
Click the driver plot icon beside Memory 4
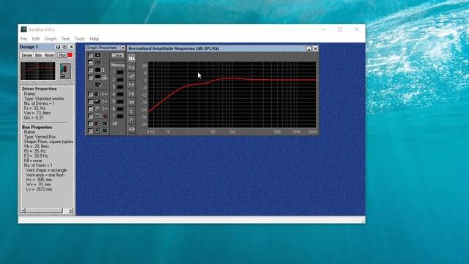101,95
